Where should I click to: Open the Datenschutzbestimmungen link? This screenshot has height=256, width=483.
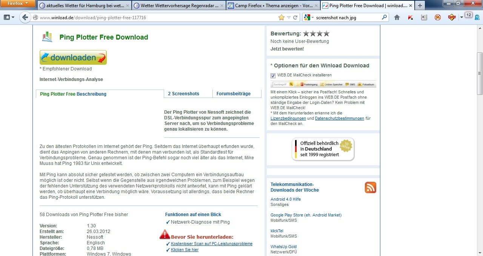[x=340, y=118]
